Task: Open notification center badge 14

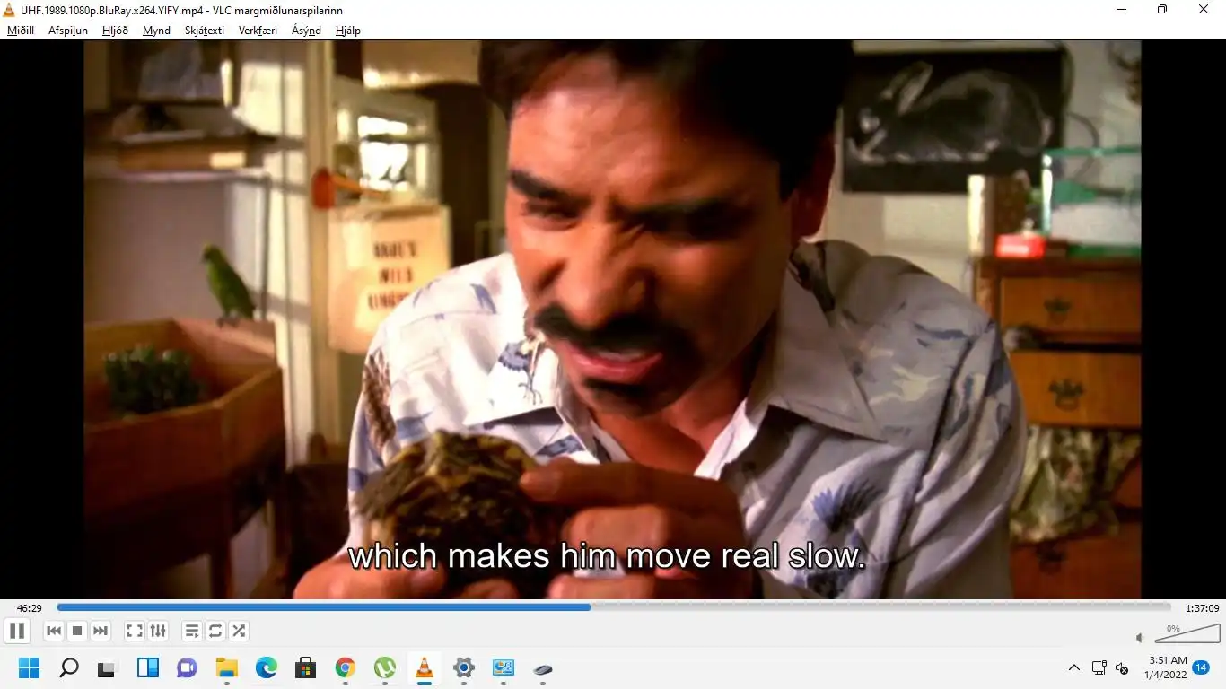Action: pos(1201,667)
